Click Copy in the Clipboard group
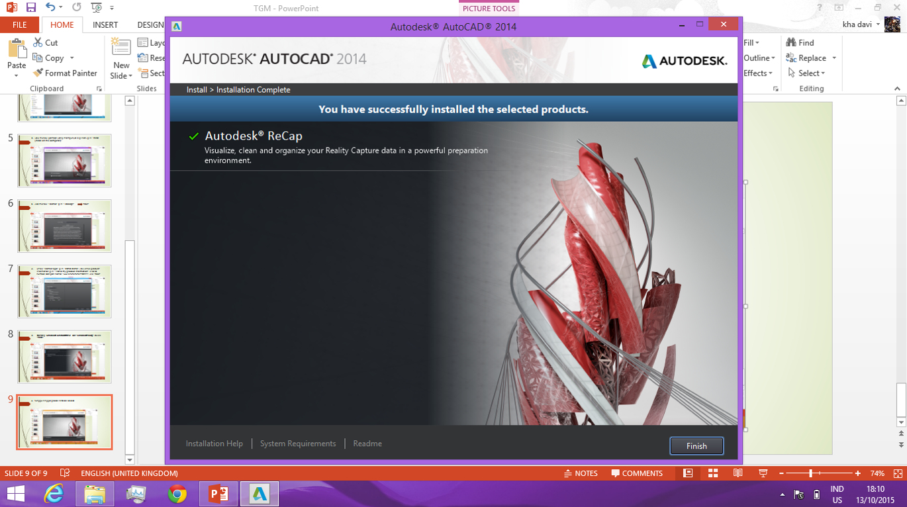 pos(48,58)
